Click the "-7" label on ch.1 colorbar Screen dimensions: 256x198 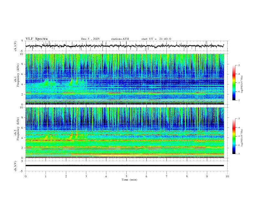238,101
